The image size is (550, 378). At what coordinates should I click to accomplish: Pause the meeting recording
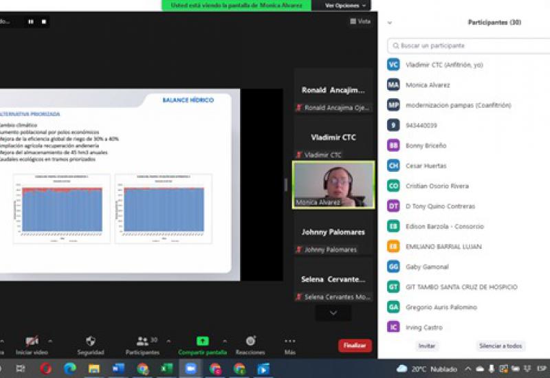(x=31, y=22)
